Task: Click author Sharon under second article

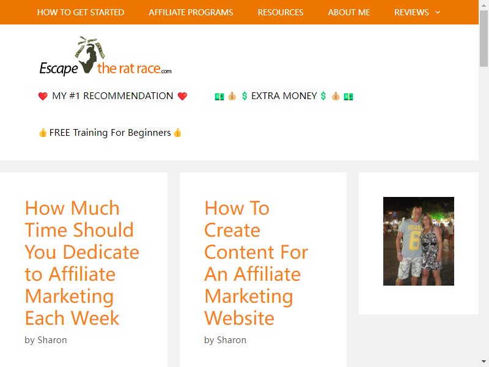Action: [x=232, y=340]
